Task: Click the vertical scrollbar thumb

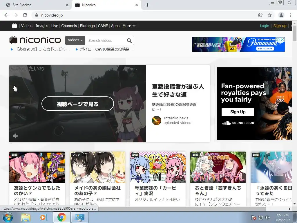Action: coord(294,33)
